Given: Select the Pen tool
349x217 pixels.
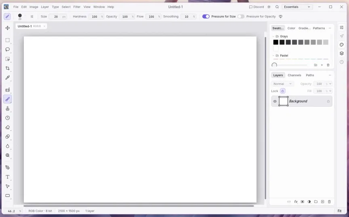Looking at the screenshot, I should (8, 167).
